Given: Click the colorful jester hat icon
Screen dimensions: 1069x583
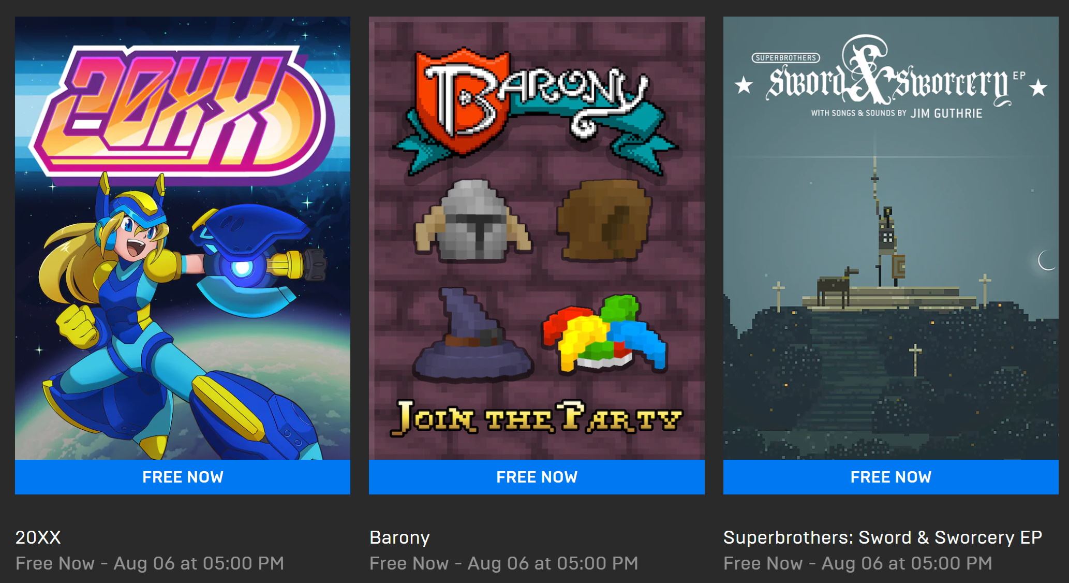Looking at the screenshot, I should pos(604,334).
